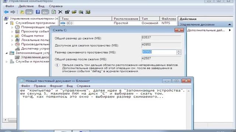Screen dimensions: 236x132
Task: Click the 42587 size after shrink value
Action: click(x=161, y=59)
